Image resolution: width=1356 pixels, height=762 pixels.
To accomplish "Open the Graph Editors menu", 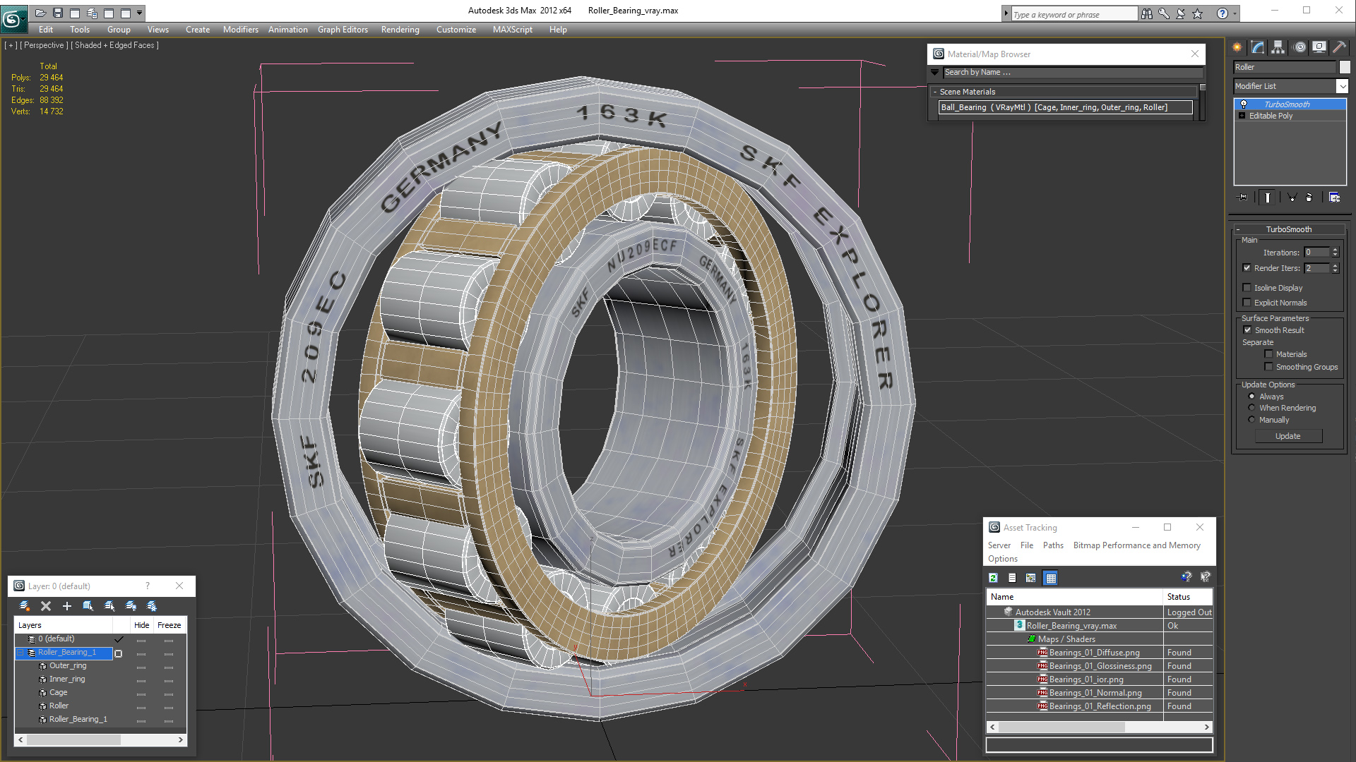I will tap(343, 30).
